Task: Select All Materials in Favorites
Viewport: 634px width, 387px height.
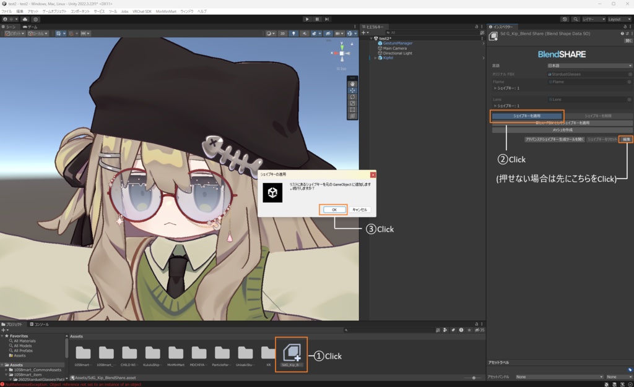Action: coord(24,341)
